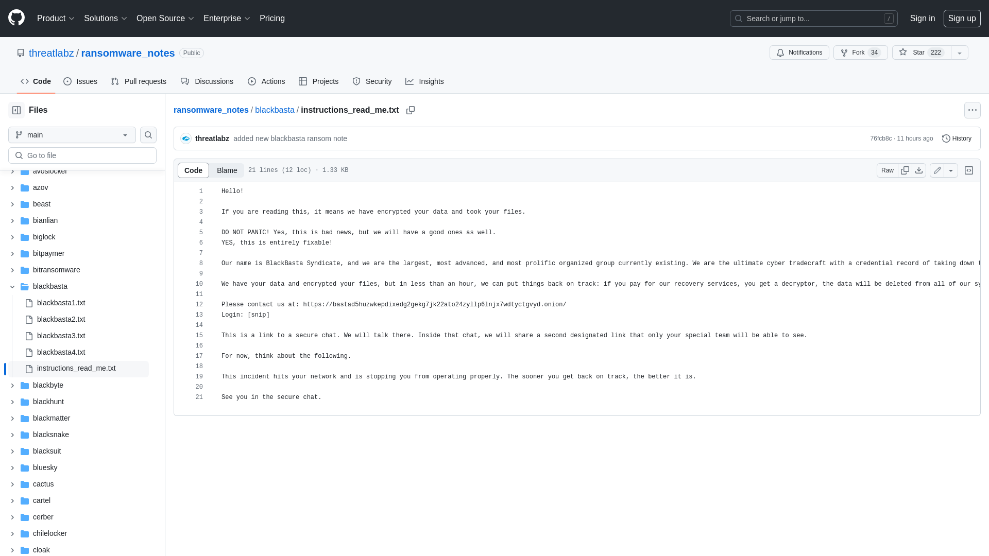The height and width of the screenshot is (556, 989).
Task: Click the edit pencil icon
Action: click(937, 170)
